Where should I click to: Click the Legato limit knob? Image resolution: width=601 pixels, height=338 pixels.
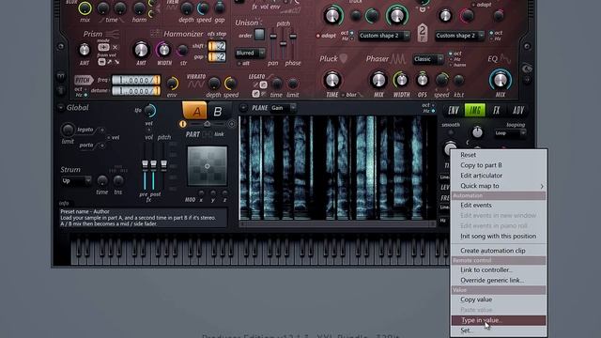tap(293, 84)
